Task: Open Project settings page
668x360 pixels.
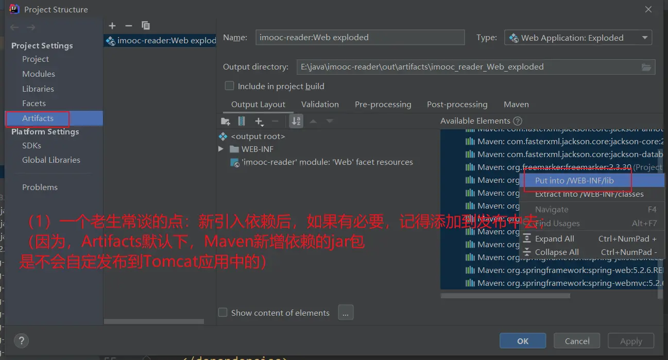Action: pos(36,59)
